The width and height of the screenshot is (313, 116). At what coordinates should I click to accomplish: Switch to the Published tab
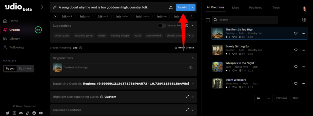pos(256,8)
